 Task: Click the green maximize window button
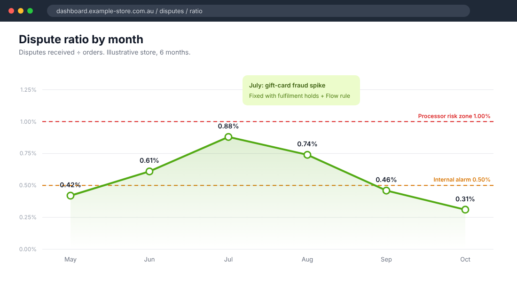[x=30, y=11]
